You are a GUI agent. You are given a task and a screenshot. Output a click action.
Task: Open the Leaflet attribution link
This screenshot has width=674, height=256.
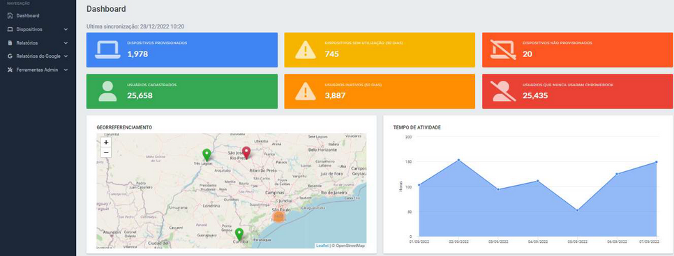click(322, 246)
